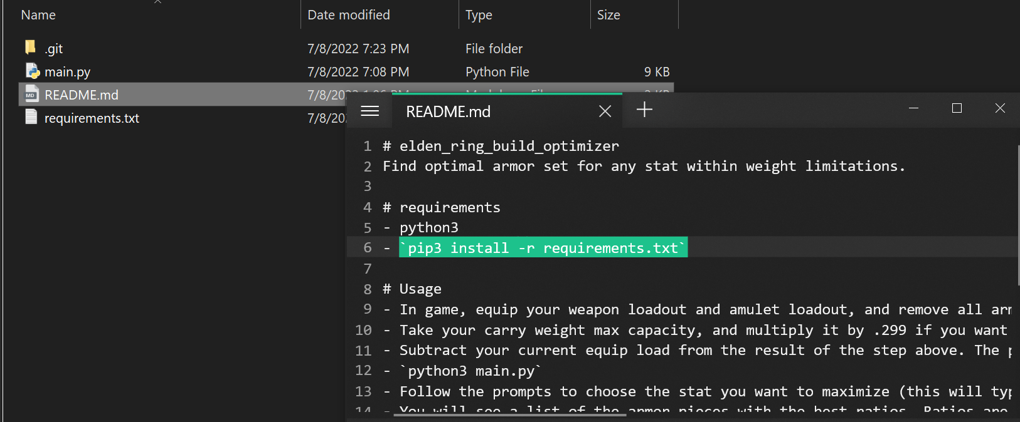
Task: Click the '# requirements' heading
Action: [442, 207]
